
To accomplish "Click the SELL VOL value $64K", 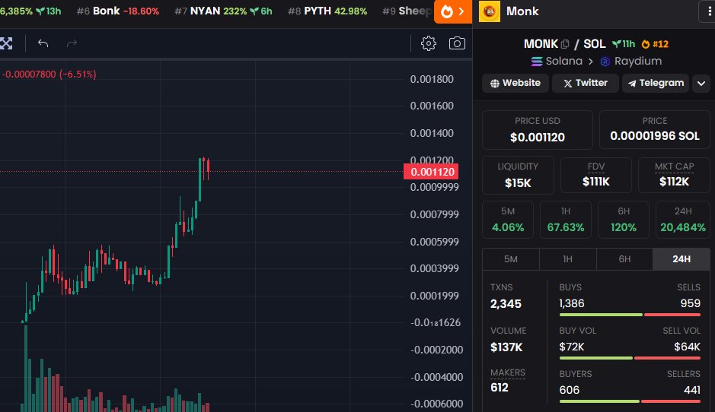I will tap(687, 347).
